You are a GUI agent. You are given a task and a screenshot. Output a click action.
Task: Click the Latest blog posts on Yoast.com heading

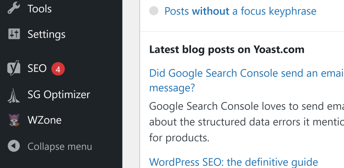226,50
